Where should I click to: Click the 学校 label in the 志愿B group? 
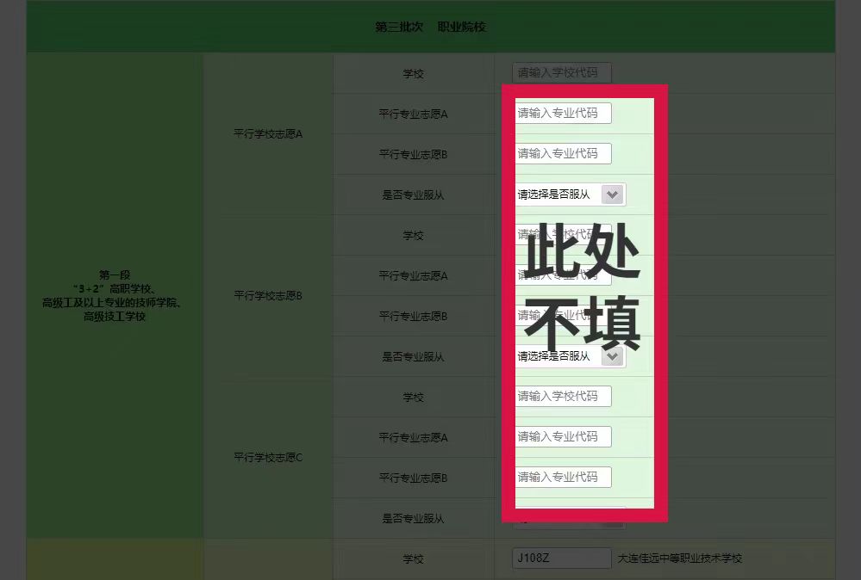pyautogui.click(x=413, y=235)
